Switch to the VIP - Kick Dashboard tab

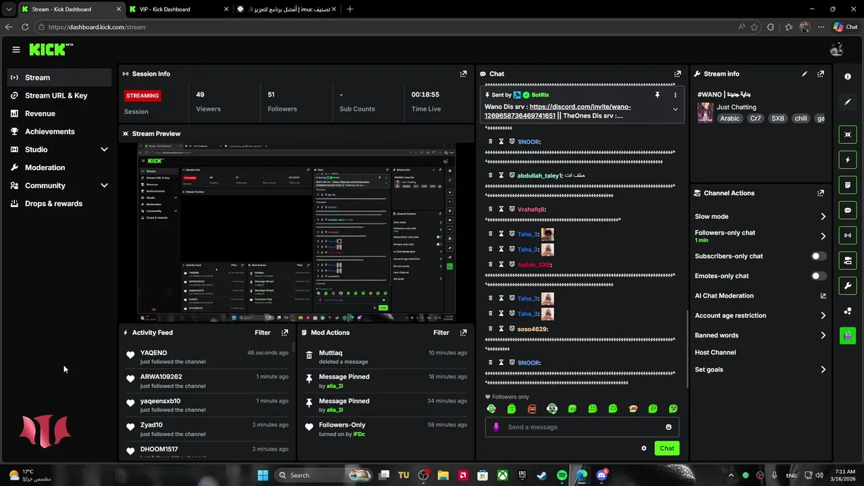[x=178, y=9]
